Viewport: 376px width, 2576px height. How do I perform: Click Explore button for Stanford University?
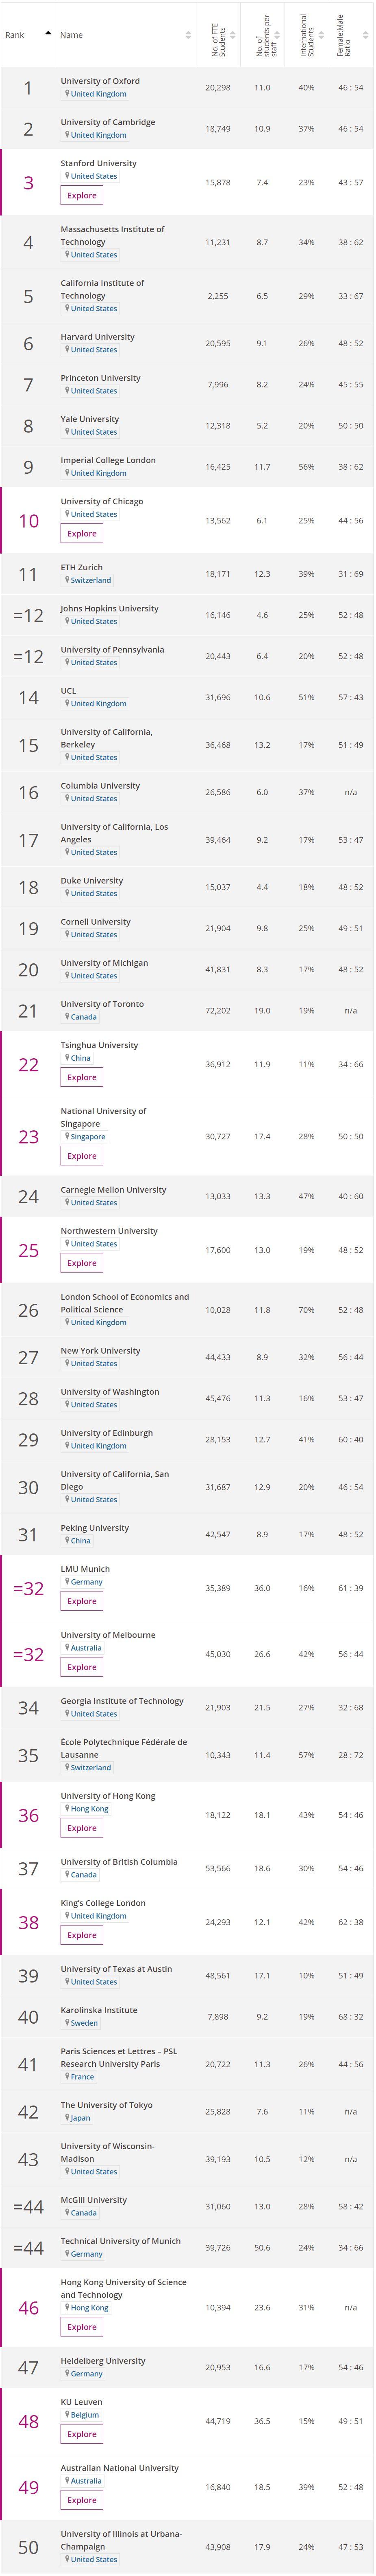[x=82, y=196]
